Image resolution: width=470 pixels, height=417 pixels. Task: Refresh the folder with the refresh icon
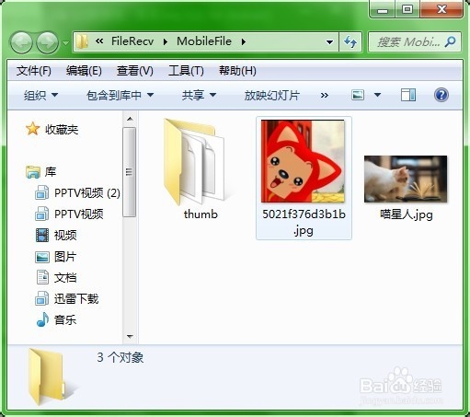(x=350, y=41)
